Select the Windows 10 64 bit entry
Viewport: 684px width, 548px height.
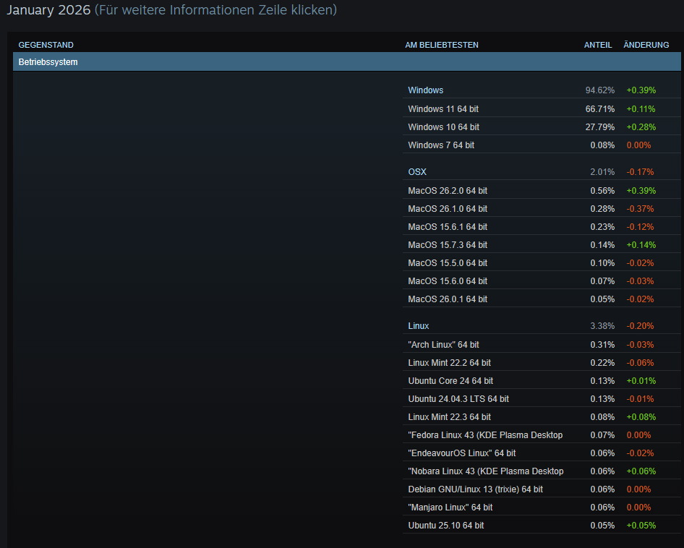click(x=542, y=127)
